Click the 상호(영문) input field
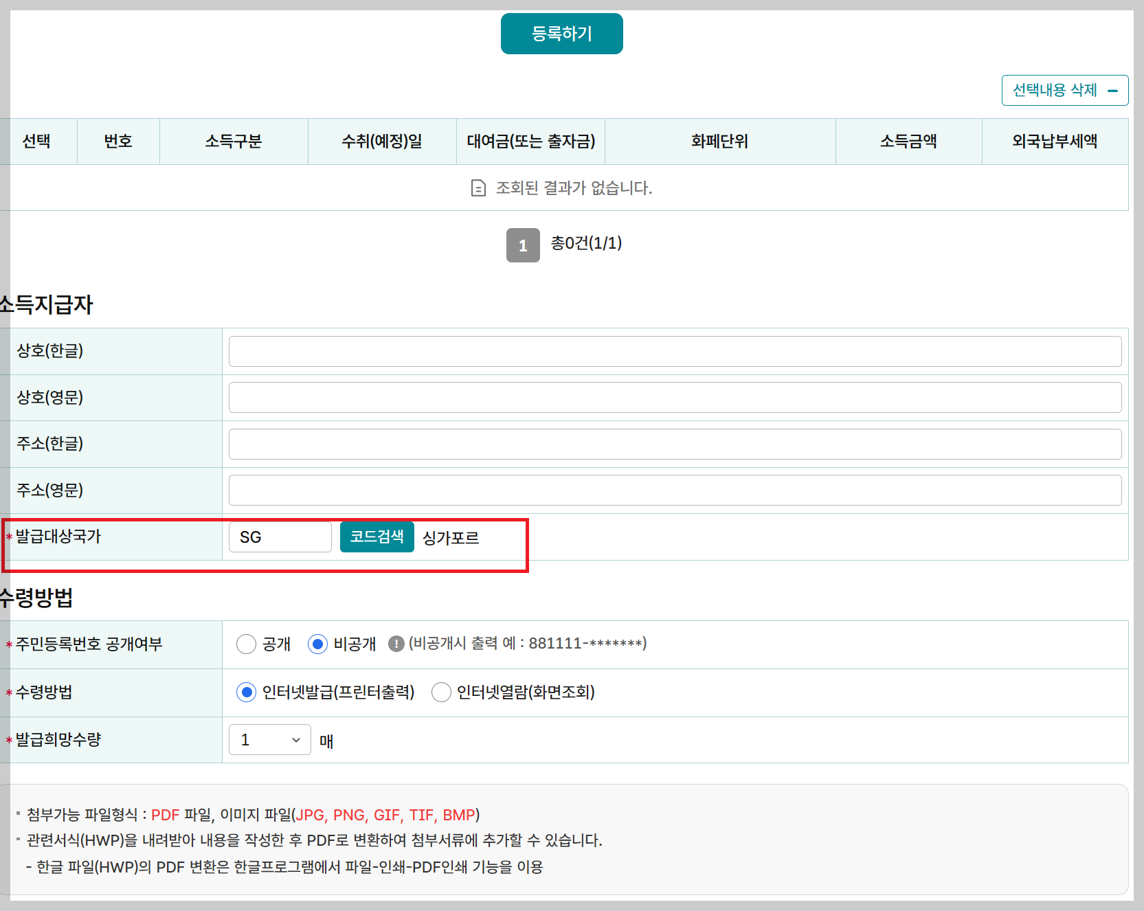The image size is (1144, 911). [674, 397]
